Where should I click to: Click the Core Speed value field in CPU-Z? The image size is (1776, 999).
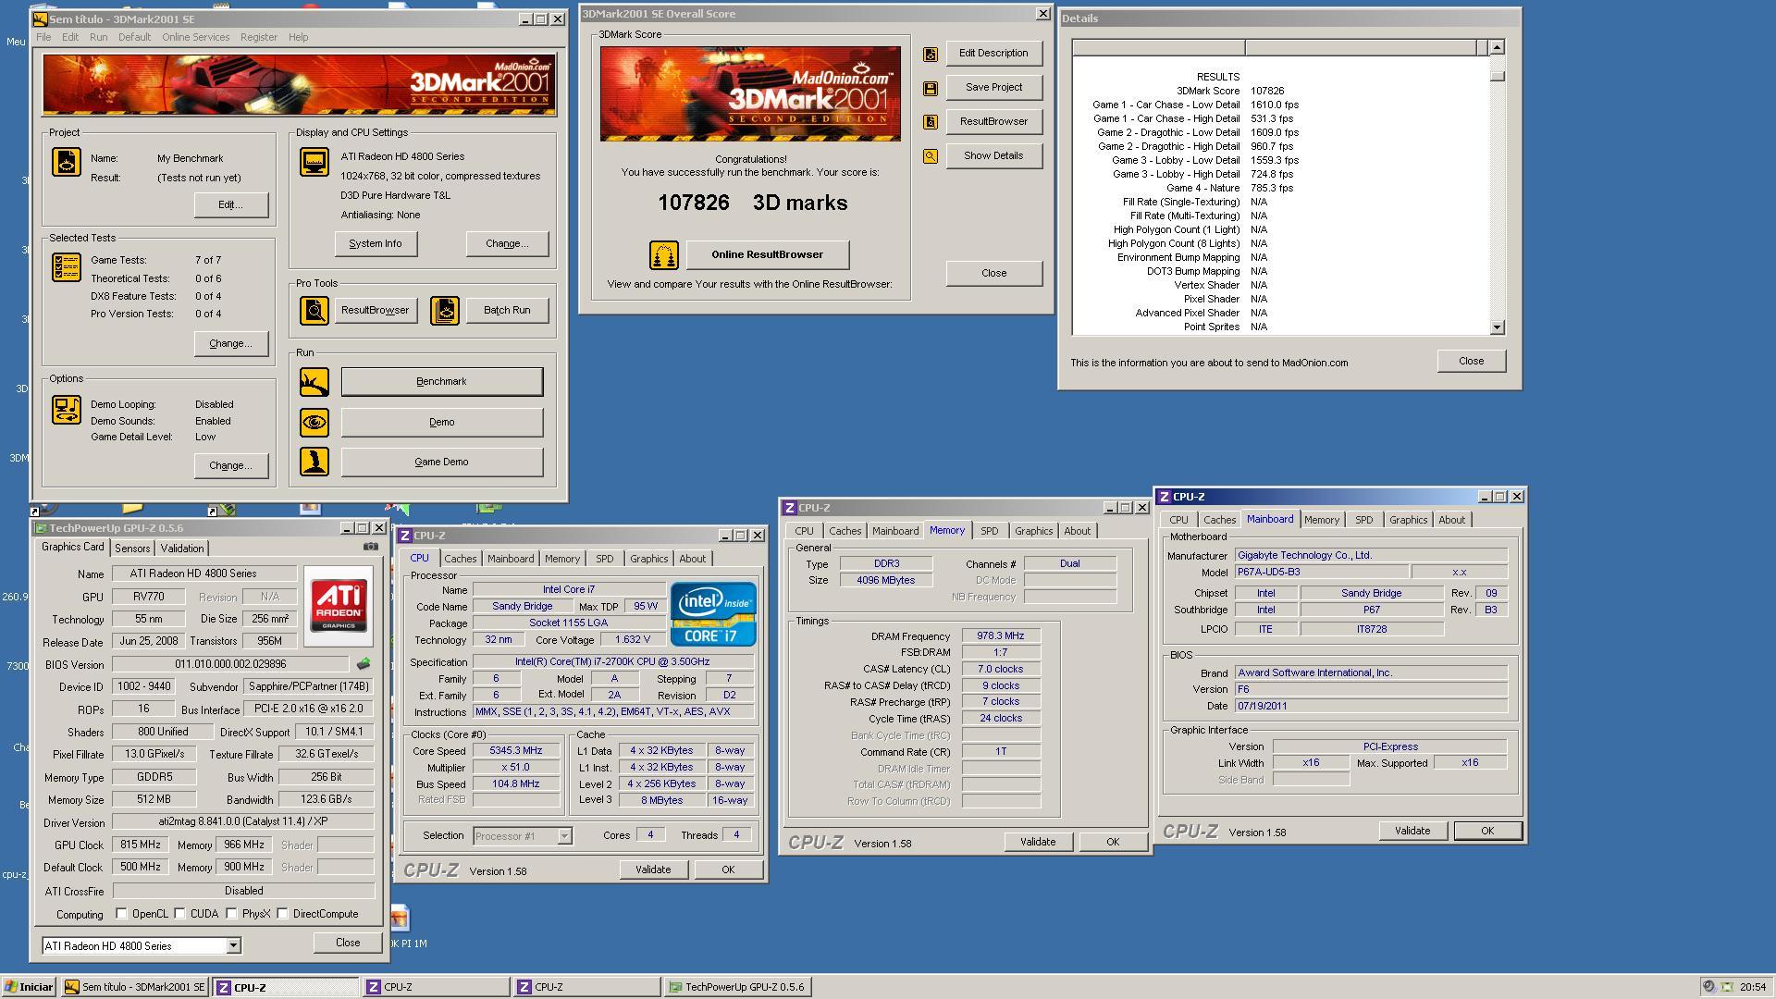click(x=516, y=751)
